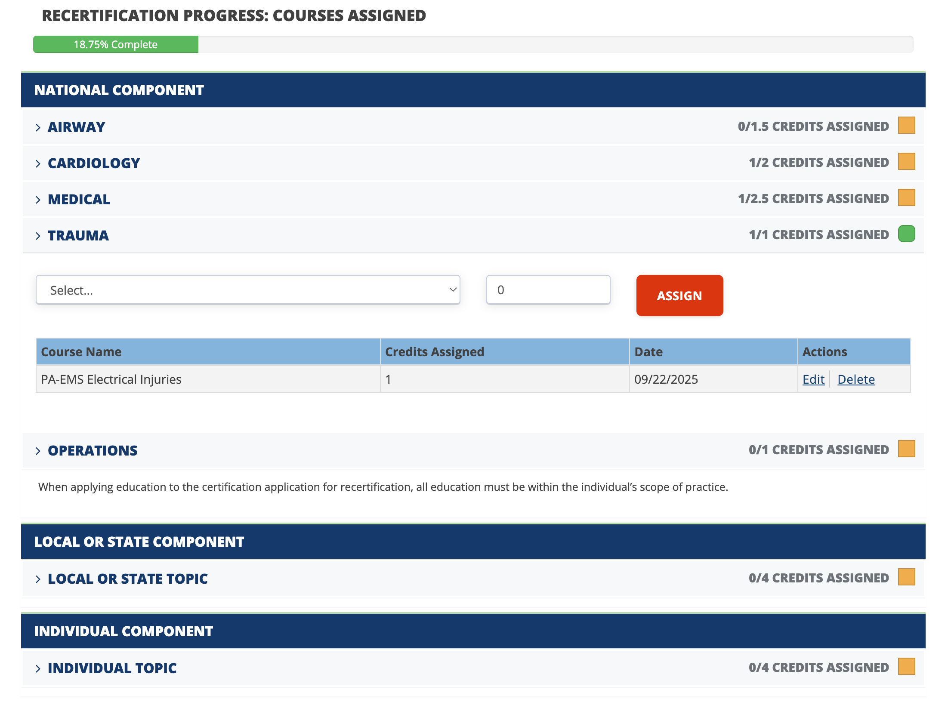Image resolution: width=951 pixels, height=702 pixels.
Task: Click the credits number input field
Action: (548, 290)
